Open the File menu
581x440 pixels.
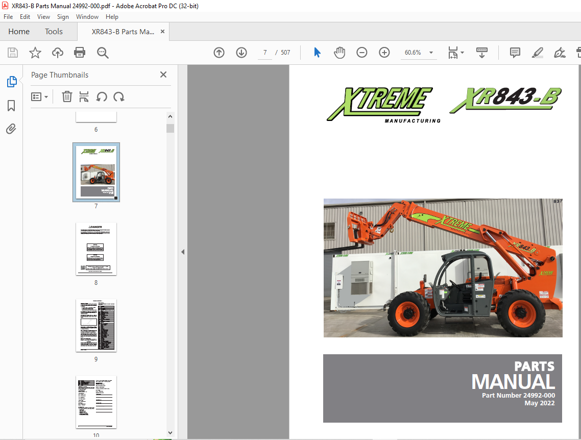pos(8,17)
